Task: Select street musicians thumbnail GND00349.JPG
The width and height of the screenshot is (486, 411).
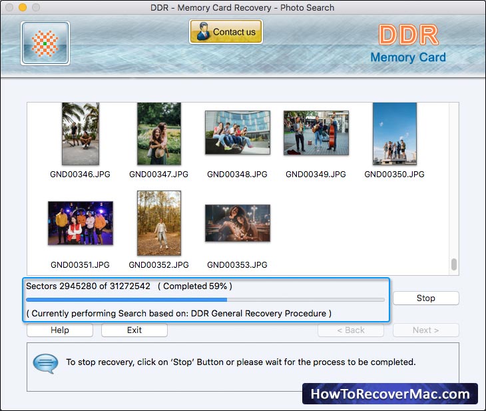Action: [x=316, y=133]
